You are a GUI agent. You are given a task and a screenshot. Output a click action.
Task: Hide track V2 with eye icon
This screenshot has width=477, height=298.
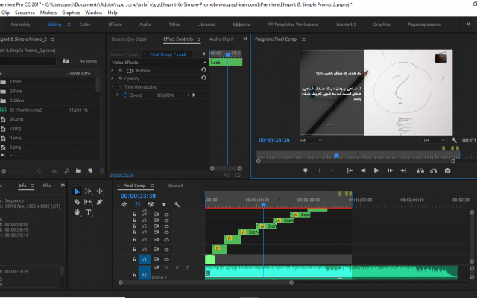166,250
